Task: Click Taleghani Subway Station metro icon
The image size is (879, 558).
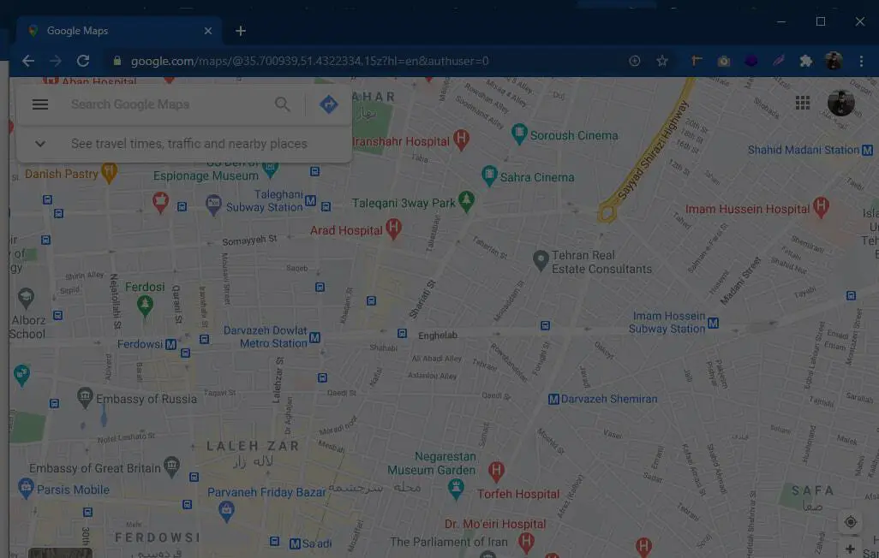Action: (x=310, y=200)
